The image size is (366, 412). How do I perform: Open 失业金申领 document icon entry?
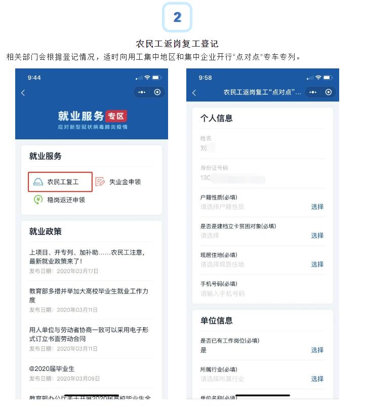tap(118, 182)
